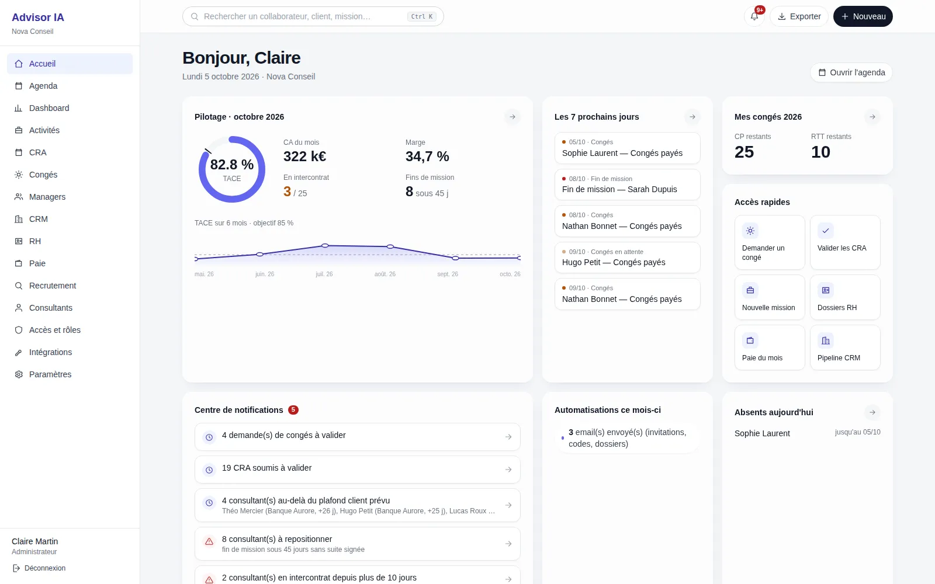Image resolution: width=935 pixels, height=584 pixels.
Task: Click the building icon in Pipeline CRM
Action: coord(826,340)
